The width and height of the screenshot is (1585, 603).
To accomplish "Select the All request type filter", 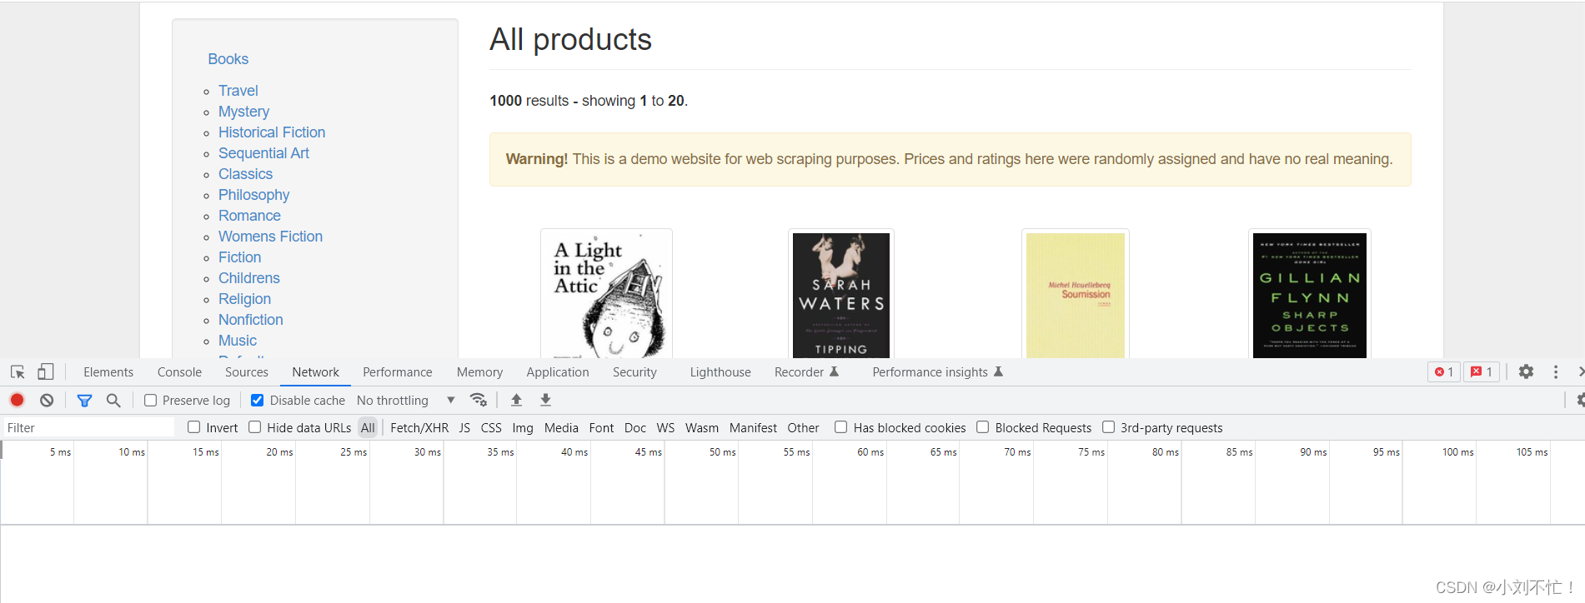I will pos(368,428).
